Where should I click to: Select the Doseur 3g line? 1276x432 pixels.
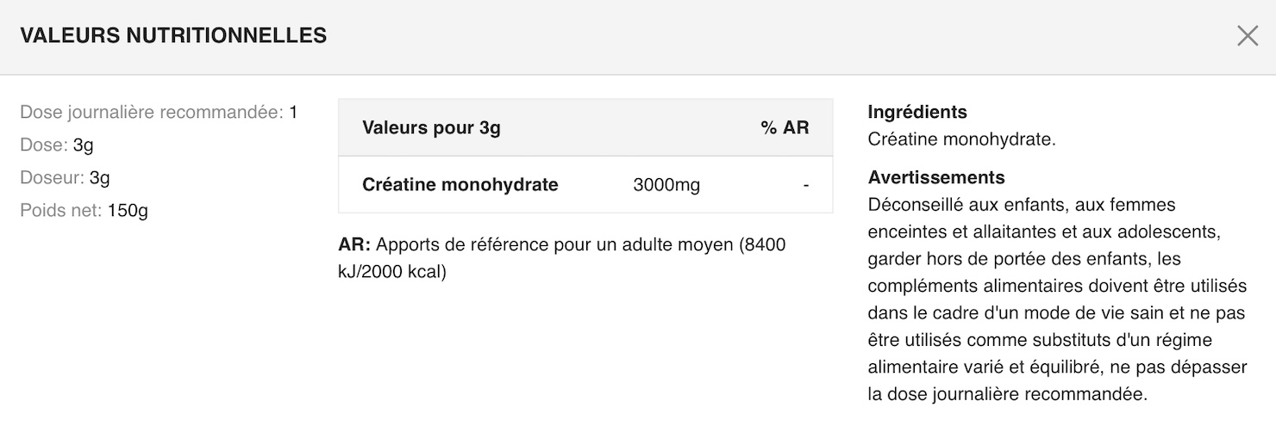[65, 178]
